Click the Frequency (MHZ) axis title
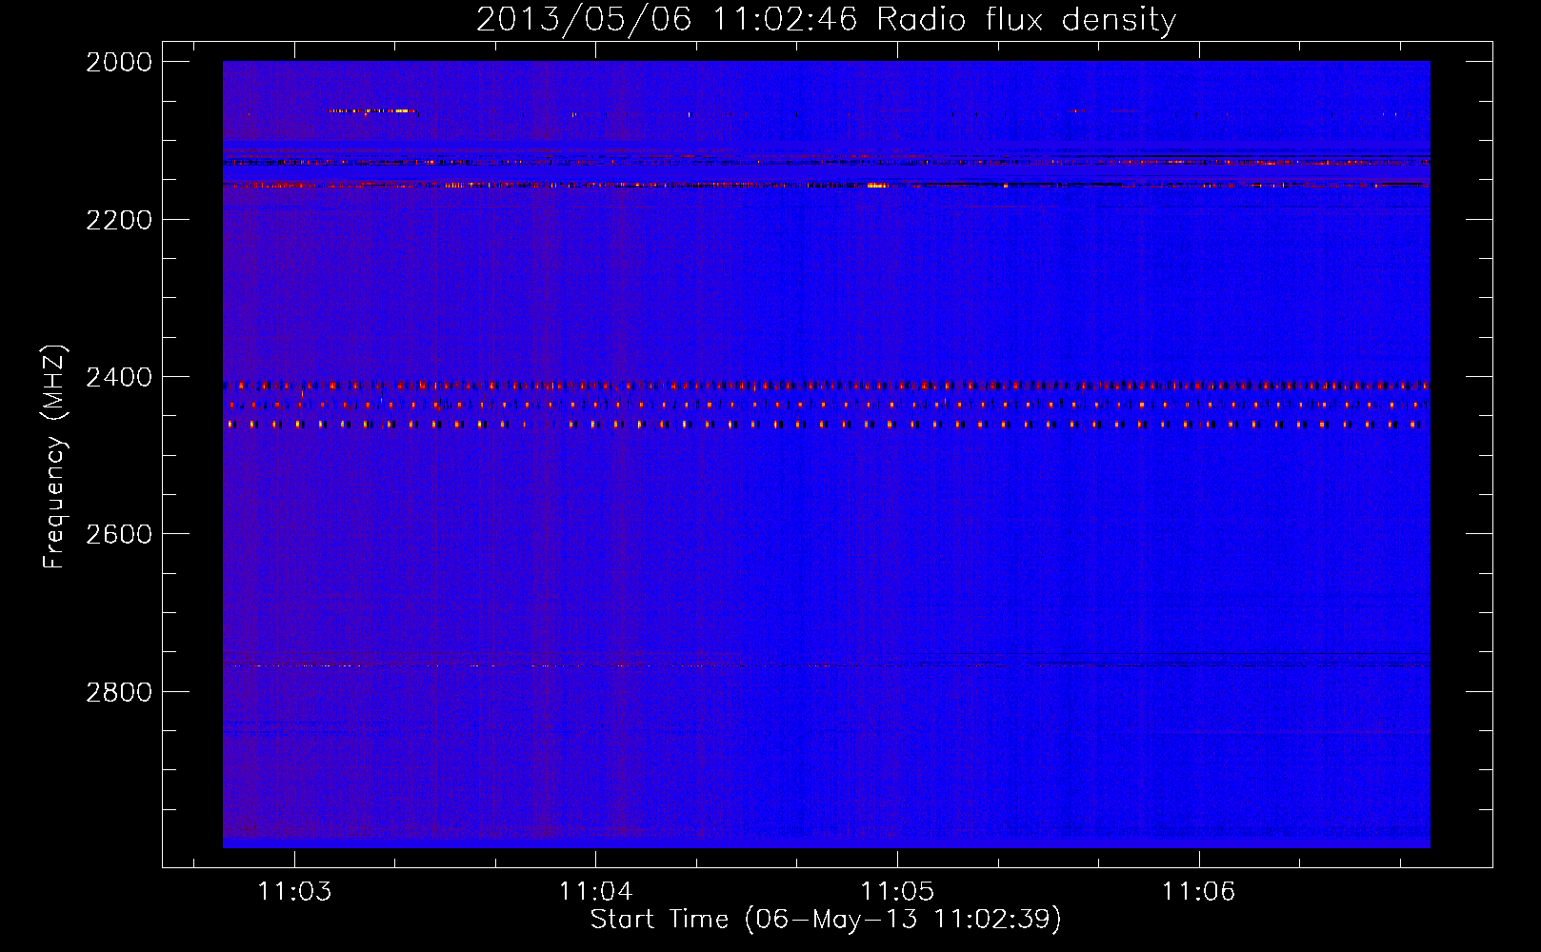 55,457
